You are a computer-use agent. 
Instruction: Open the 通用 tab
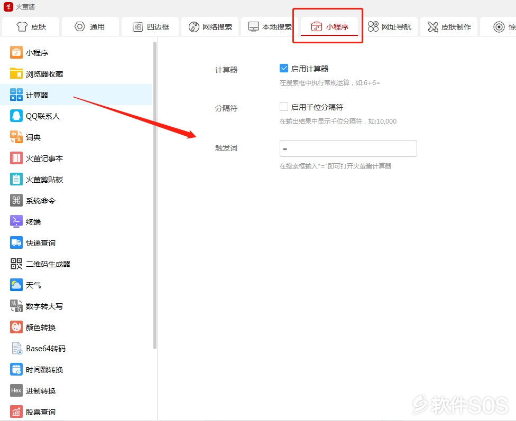(90, 26)
